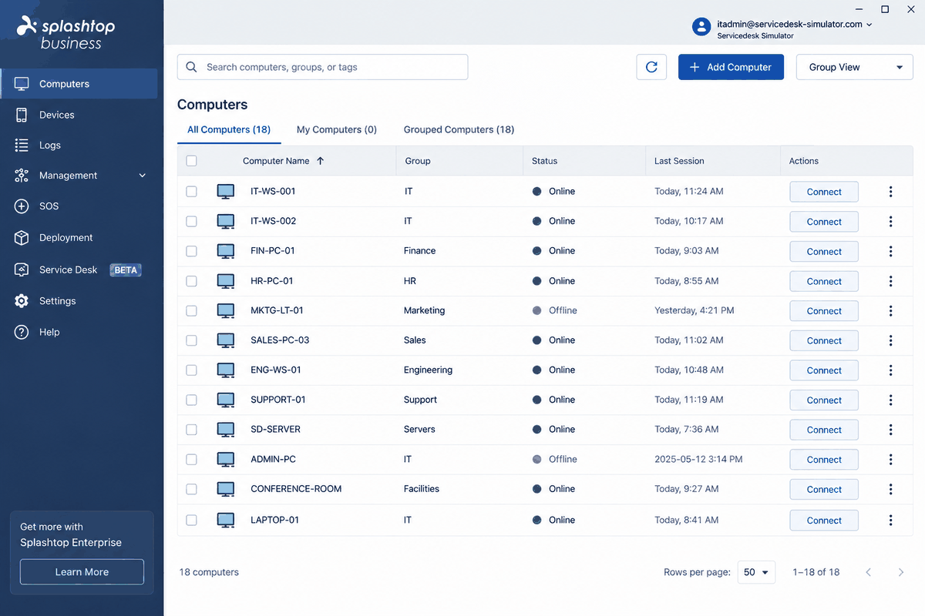
Task: Focus the search computers input field
Action: pyautogui.click(x=323, y=67)
